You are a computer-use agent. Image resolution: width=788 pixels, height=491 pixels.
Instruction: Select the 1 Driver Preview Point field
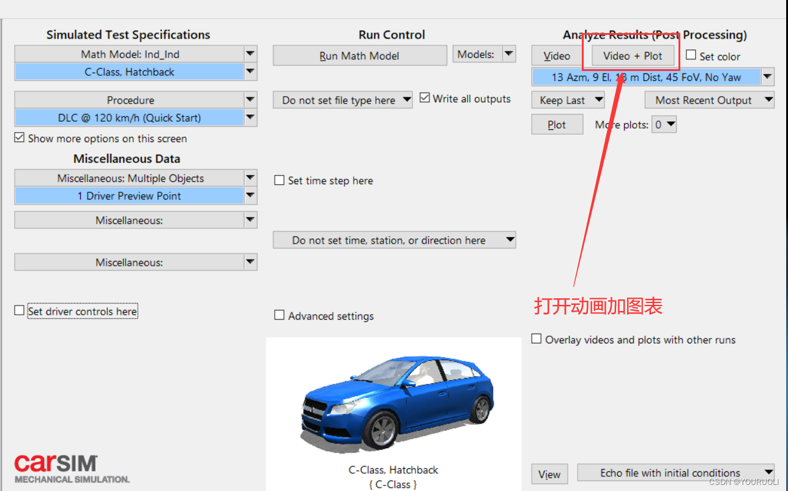click(x=129, y=196)
